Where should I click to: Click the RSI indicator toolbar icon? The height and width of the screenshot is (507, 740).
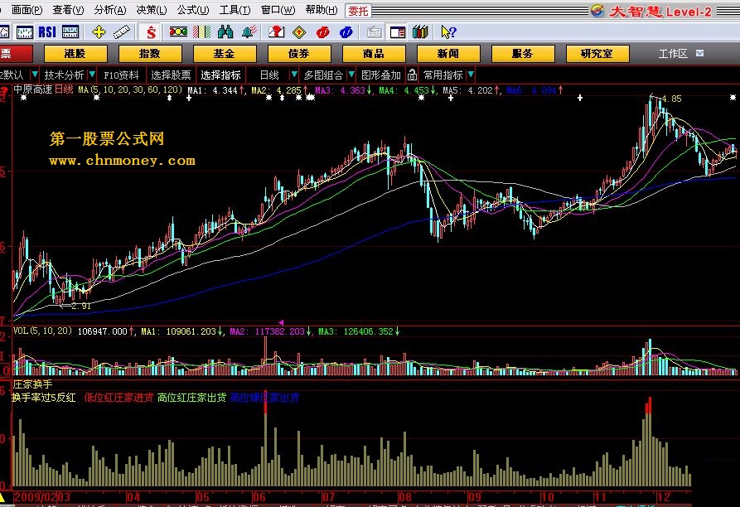coord(47,32)
